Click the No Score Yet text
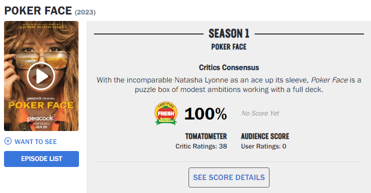 pyautogui.click(x=260, y=113)
